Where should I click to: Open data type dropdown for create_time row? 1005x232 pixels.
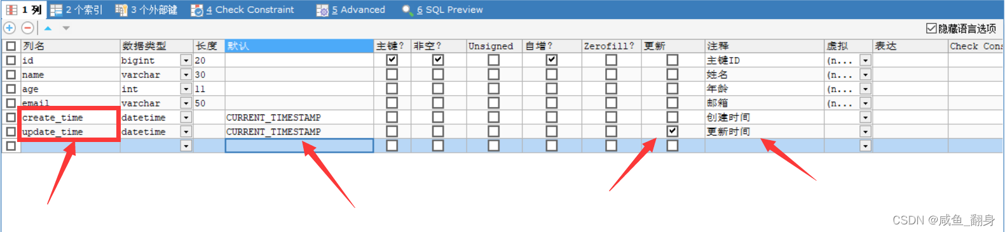(186, 117)
